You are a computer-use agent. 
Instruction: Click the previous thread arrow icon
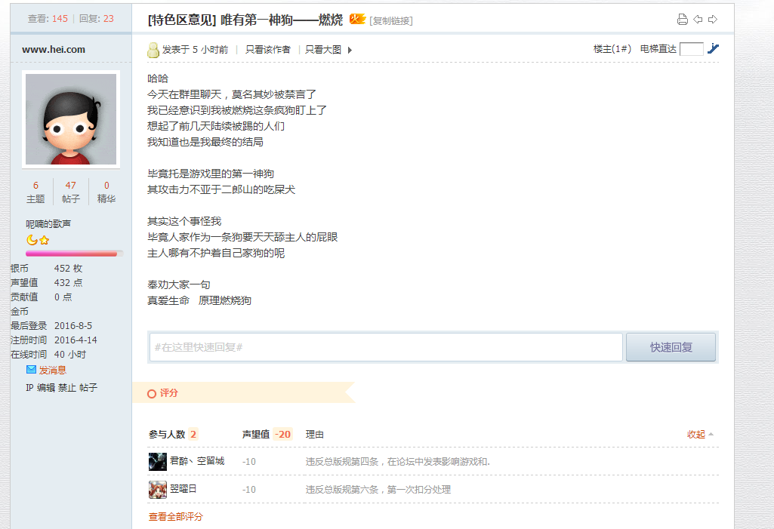click(698, 19)
